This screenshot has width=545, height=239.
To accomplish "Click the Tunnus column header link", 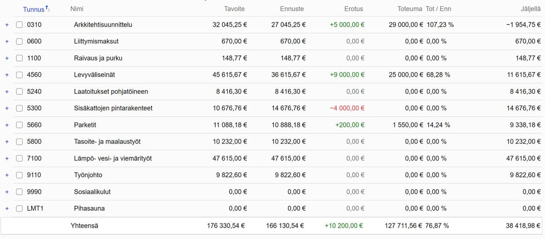I will [34, 9].
